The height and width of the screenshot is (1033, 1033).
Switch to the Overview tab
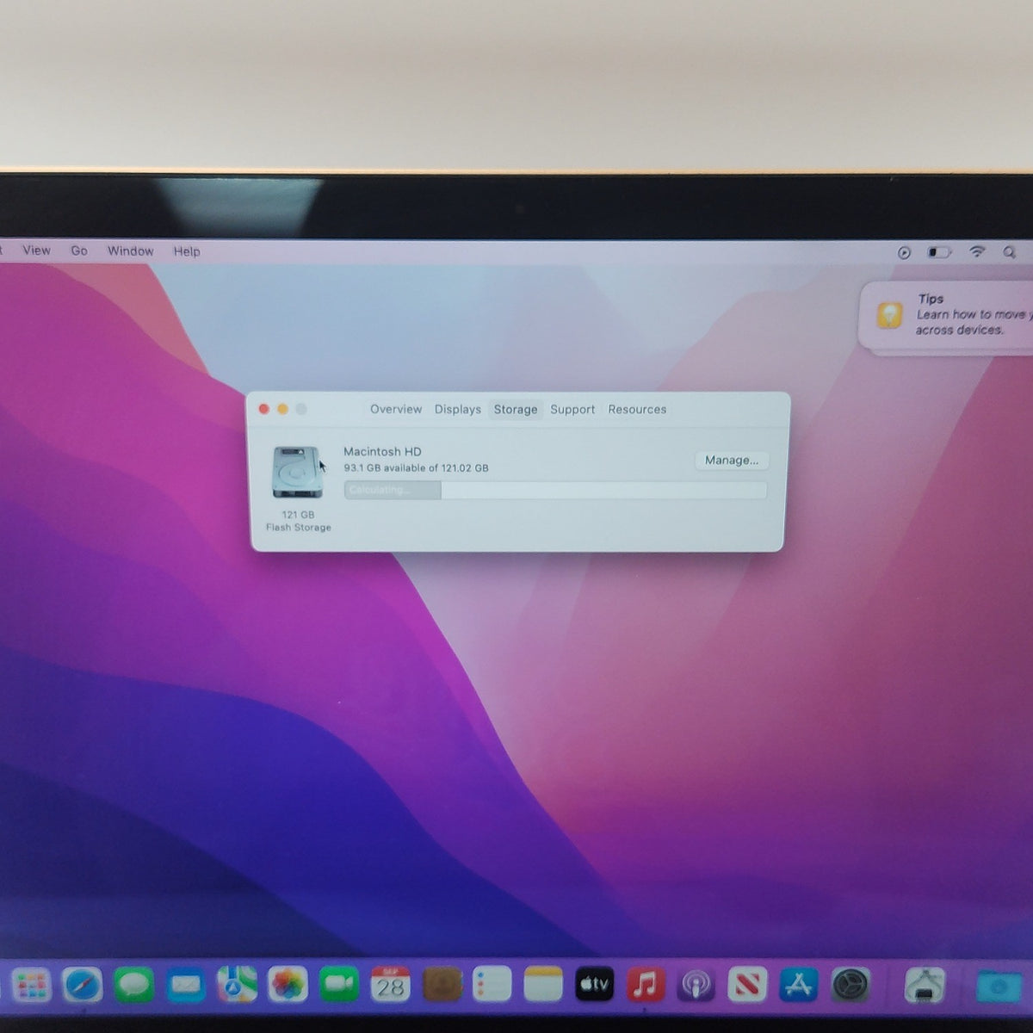[396, 409]
